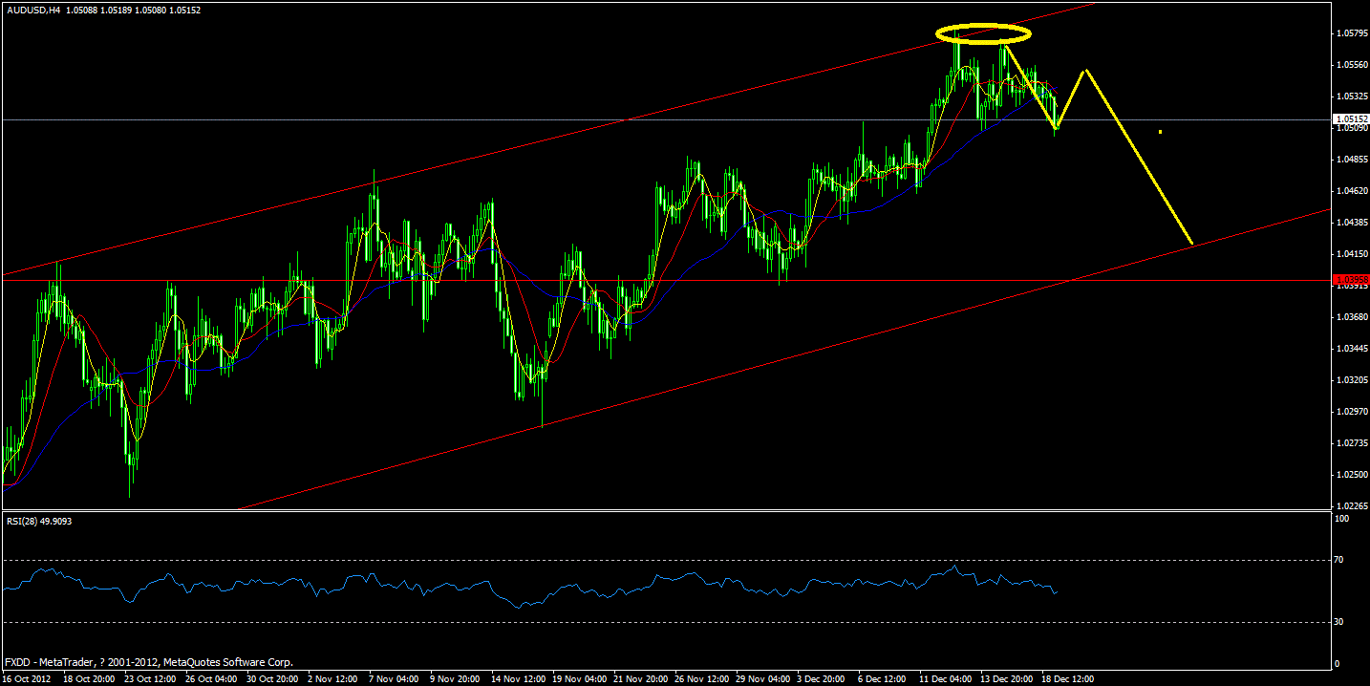
Task: Click the 2 Nov 12:00 time label
Action: click(x=332, y=679)
